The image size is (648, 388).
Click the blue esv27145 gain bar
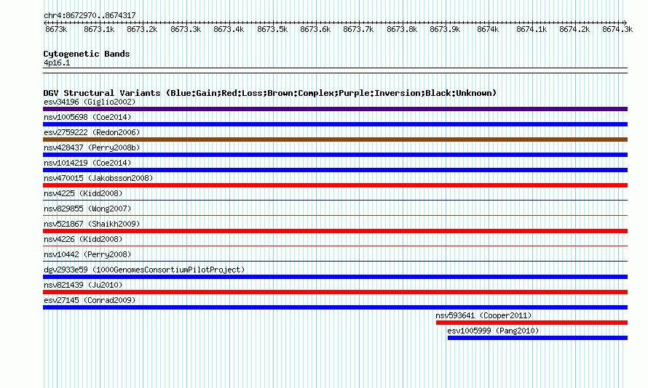(x=335, y=307)
